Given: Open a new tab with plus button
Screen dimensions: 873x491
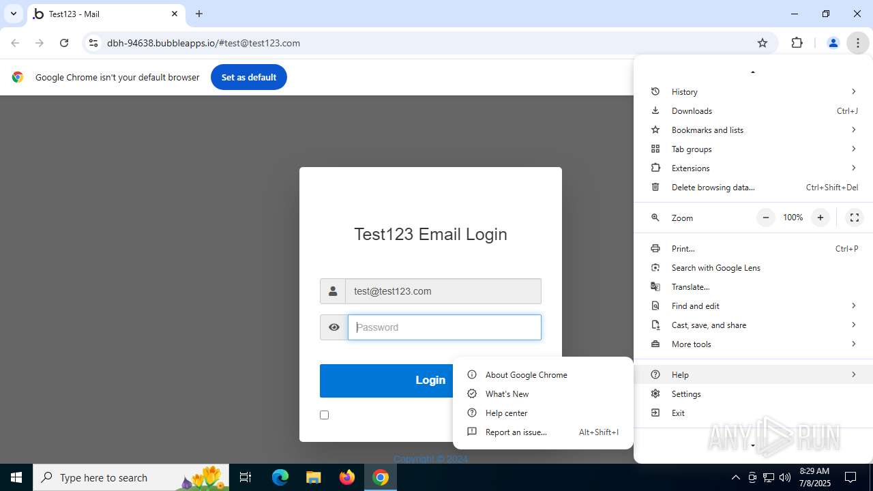Looking at the screenshot, I should tap(199, 14).
